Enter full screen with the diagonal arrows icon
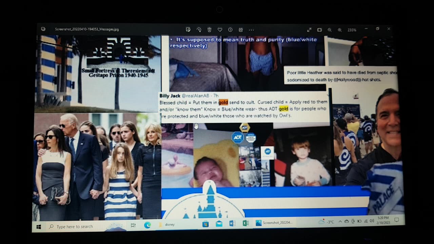Screen dimensions: 434x244 pos(309,30)
